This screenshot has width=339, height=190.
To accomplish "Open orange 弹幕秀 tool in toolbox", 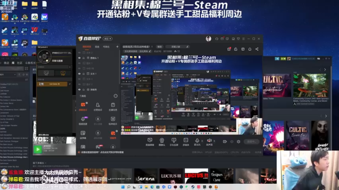I will (113, 135).
